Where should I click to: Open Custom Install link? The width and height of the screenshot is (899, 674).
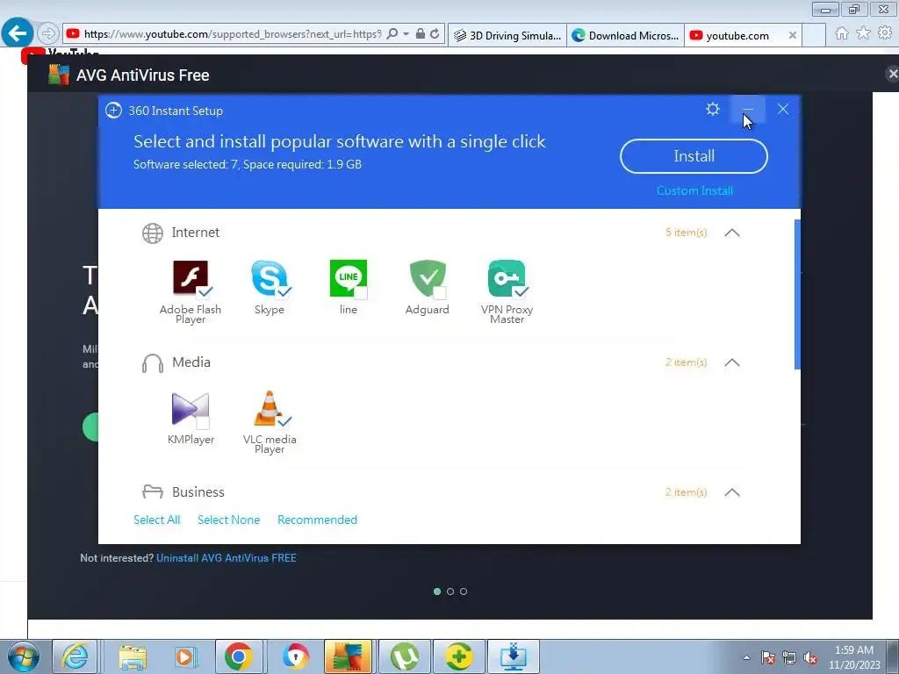[x=694, y=190]
